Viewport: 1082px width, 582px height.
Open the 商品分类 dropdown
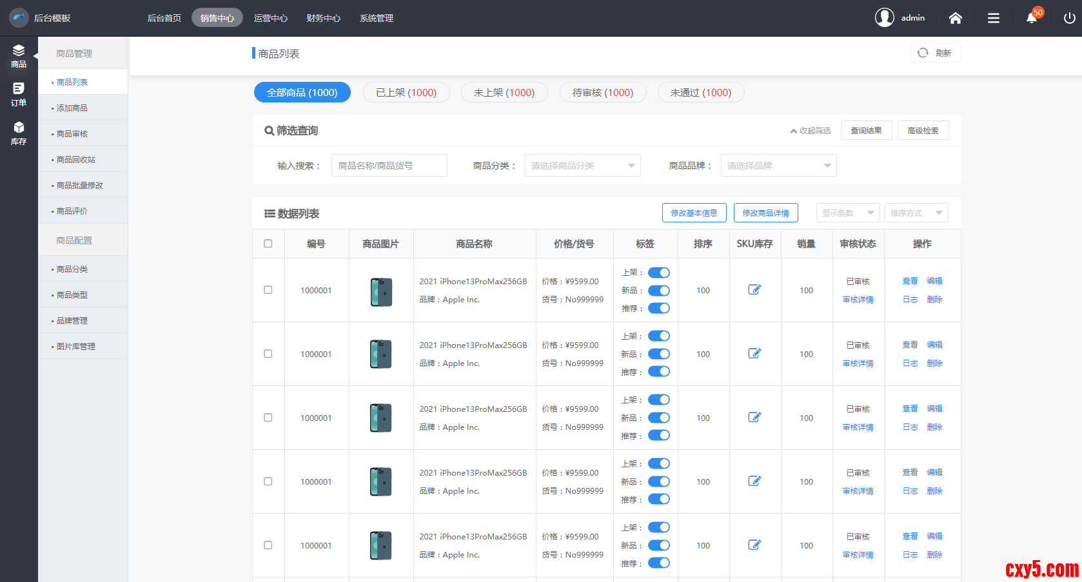click(582, 166)
